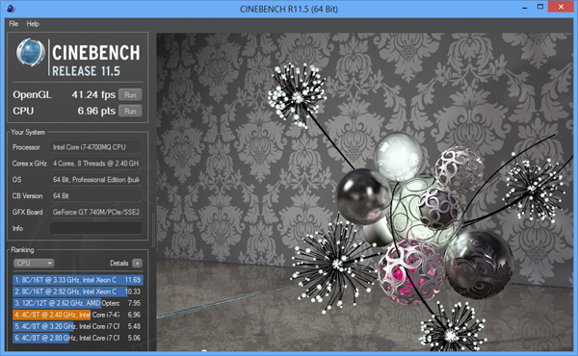Click the Cinebench globe logo icon

pyautogui.click(x=31, y=52)
